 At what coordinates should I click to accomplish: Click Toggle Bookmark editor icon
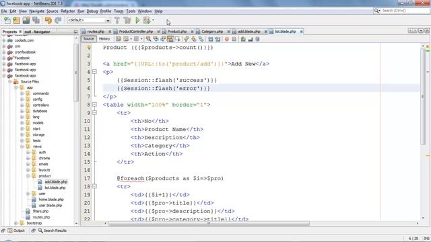pos(201,39)
